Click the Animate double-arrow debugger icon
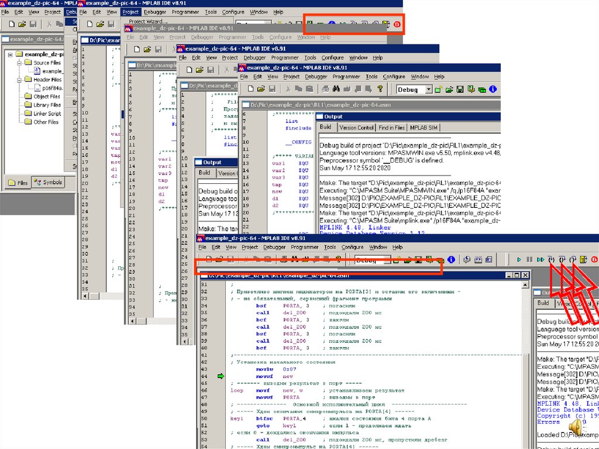The height and width of the screenshot is (449, 599). click(x=541, y=259)
